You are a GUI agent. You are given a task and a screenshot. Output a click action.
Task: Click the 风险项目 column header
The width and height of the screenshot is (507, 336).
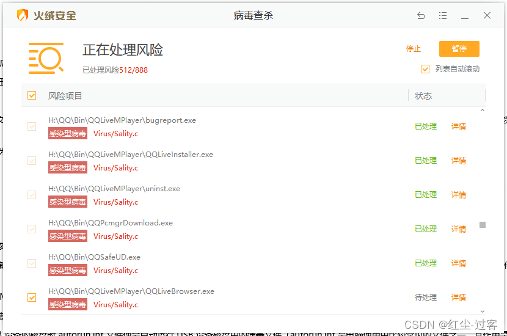coord(65,96)
